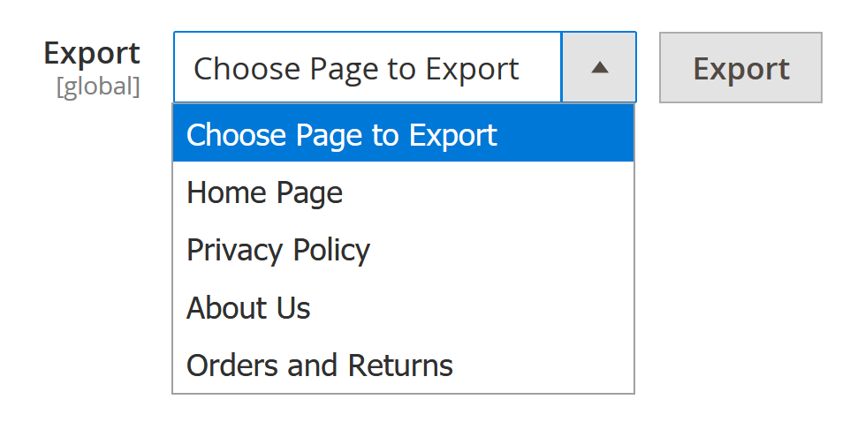The height and width of the screenshot is (437, 865).
Task: Click the Export field label
Action: coord(92,53)
